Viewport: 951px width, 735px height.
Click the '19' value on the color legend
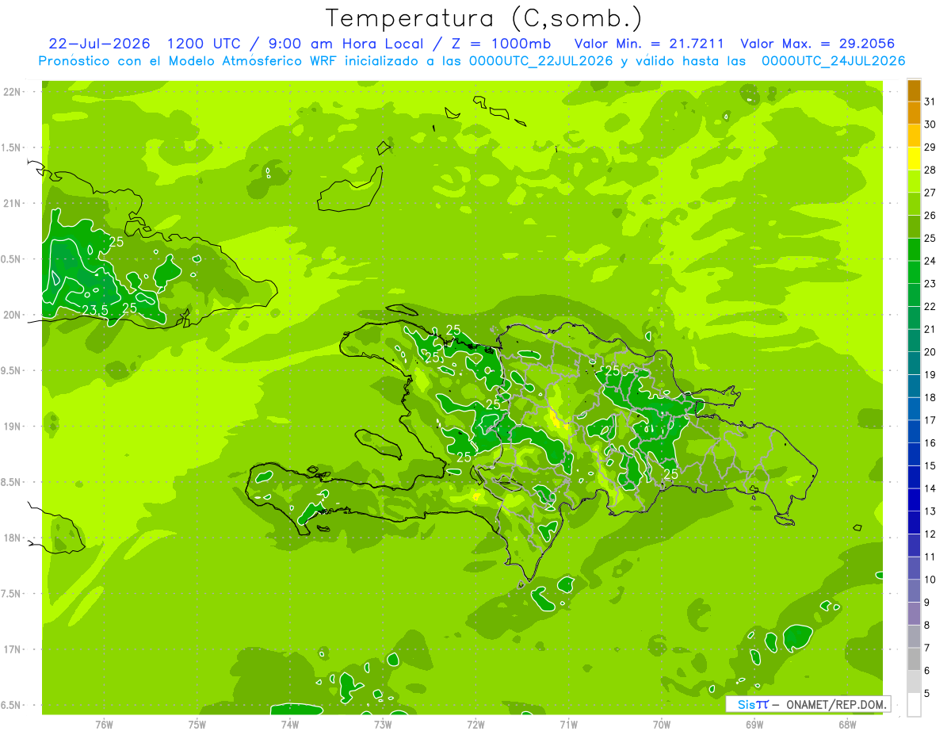pos(930,375)
